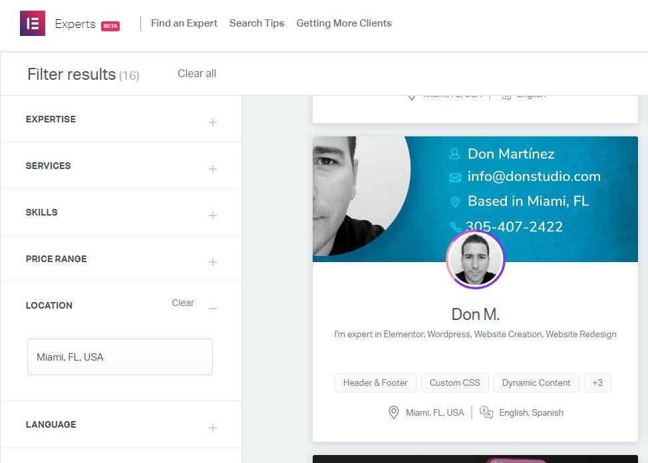Screen dimensions: 648x463
Task: Open the Find an Expert menu
Action: 184,23
